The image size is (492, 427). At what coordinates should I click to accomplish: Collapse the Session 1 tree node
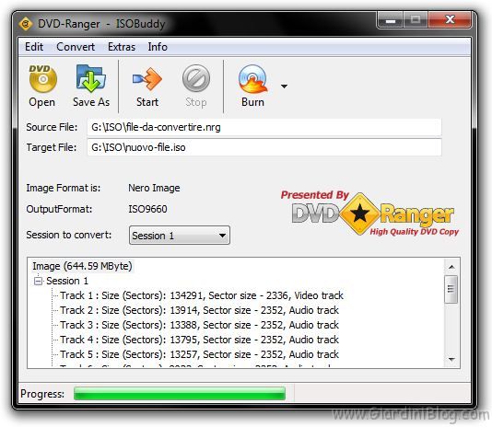(x=38, y=281)
